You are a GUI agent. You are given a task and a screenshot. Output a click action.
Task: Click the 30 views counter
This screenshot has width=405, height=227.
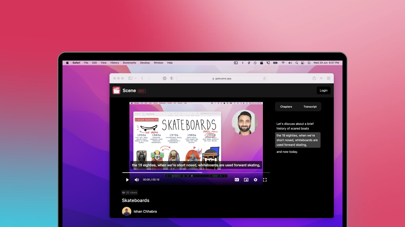(x=130, y=193)
